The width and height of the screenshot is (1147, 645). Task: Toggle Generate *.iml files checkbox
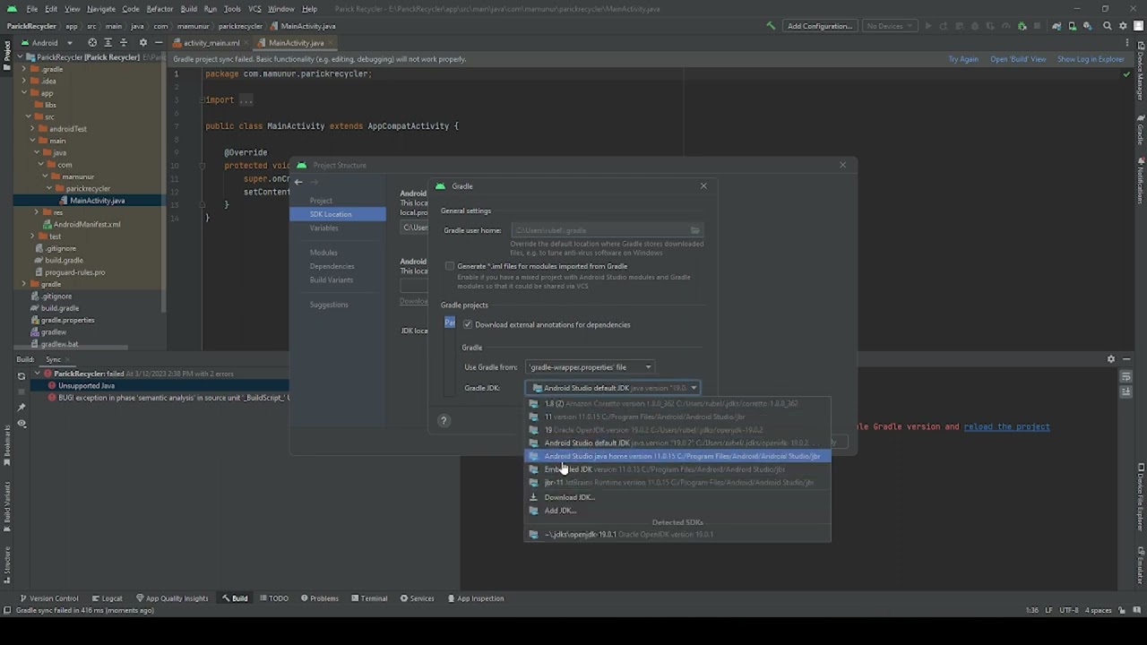click(450, 266)
